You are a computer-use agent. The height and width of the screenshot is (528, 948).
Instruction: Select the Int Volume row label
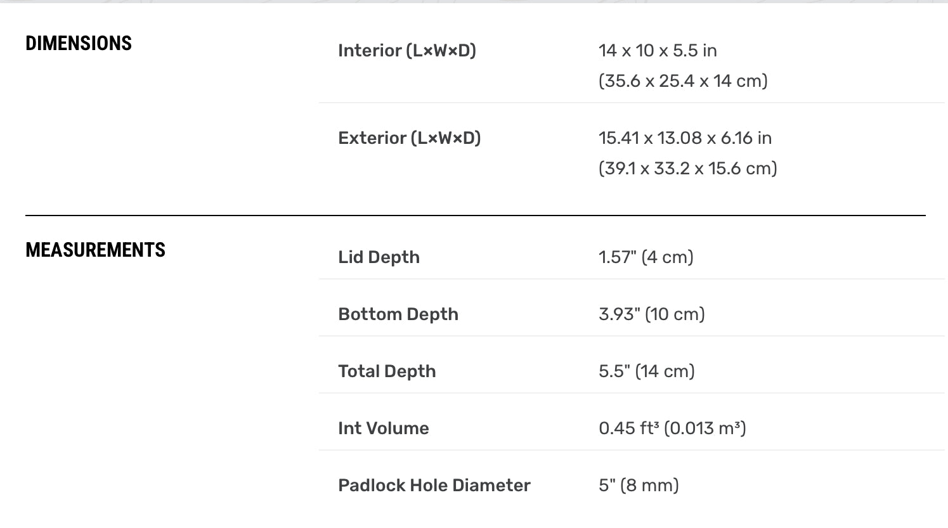[384, 428]
